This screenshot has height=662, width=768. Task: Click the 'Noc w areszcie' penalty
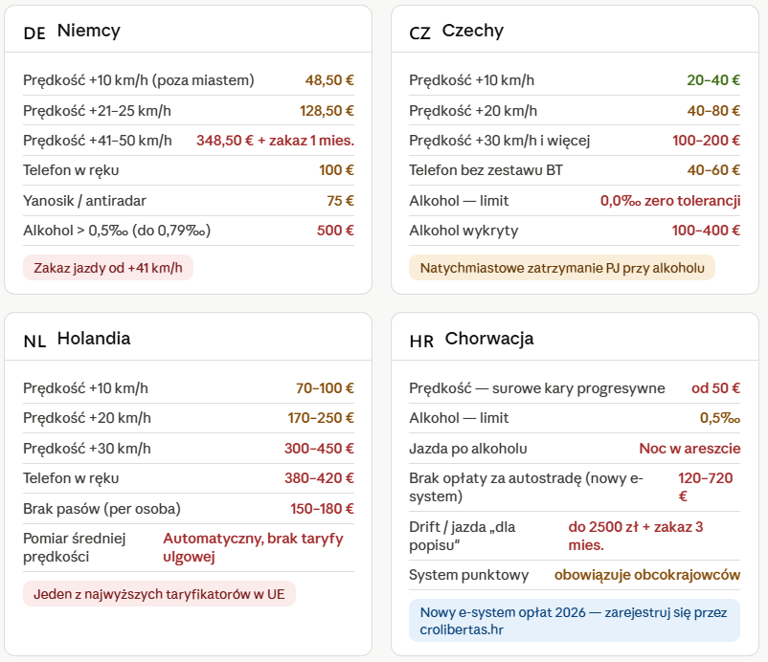(x=689, y=448)
